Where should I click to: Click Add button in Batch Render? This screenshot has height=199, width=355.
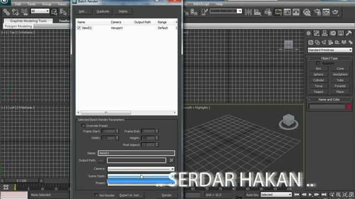[x=83, y=11]
